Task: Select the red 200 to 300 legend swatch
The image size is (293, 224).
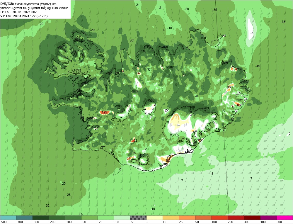Action: [236, 218]
